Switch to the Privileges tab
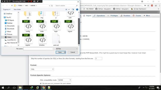 click(113, 15)
